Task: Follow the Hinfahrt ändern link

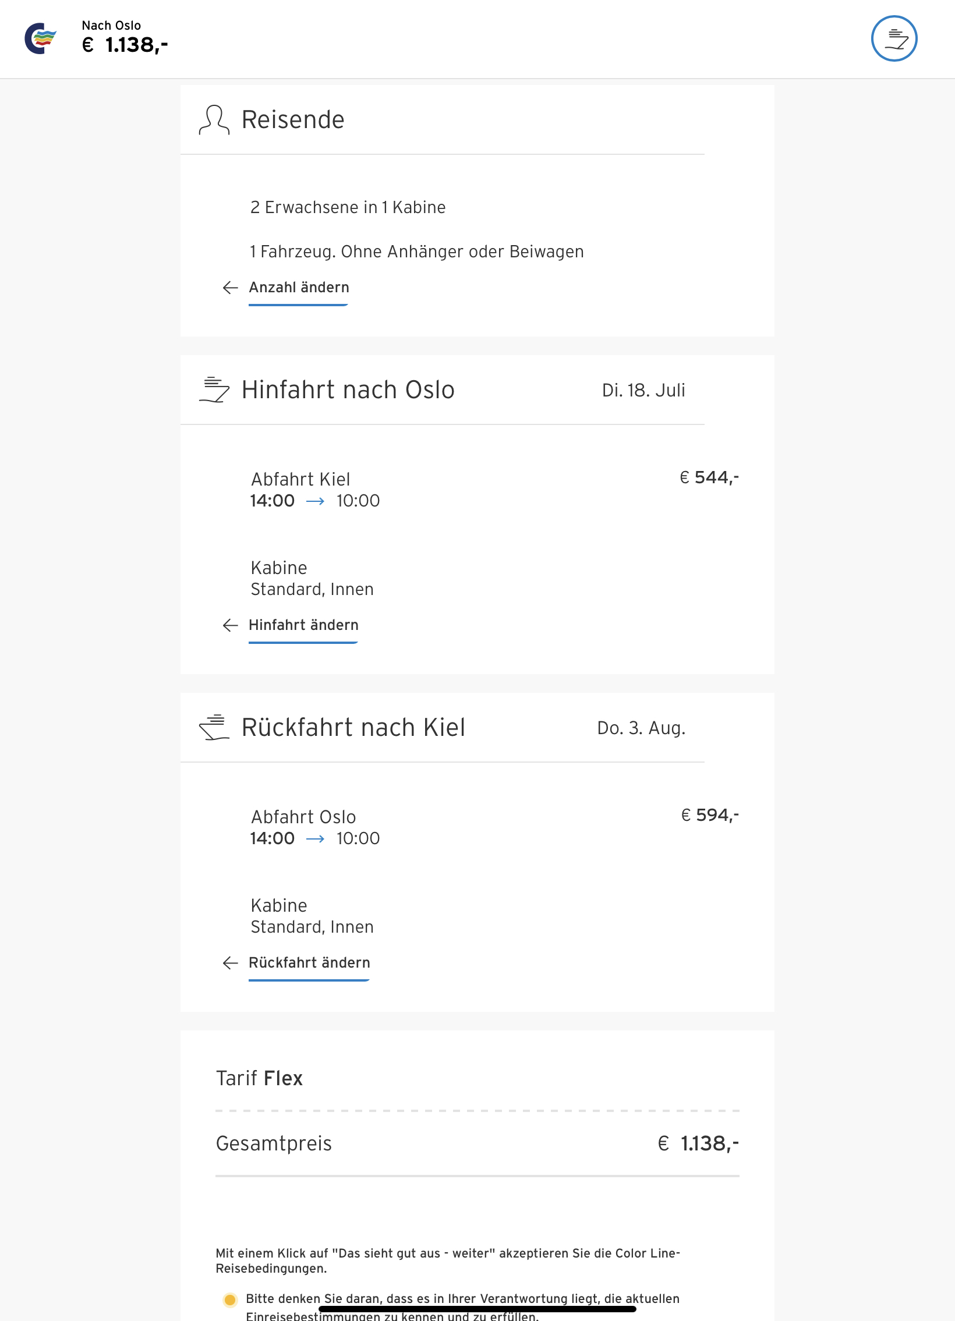Action: pos(303,625)
